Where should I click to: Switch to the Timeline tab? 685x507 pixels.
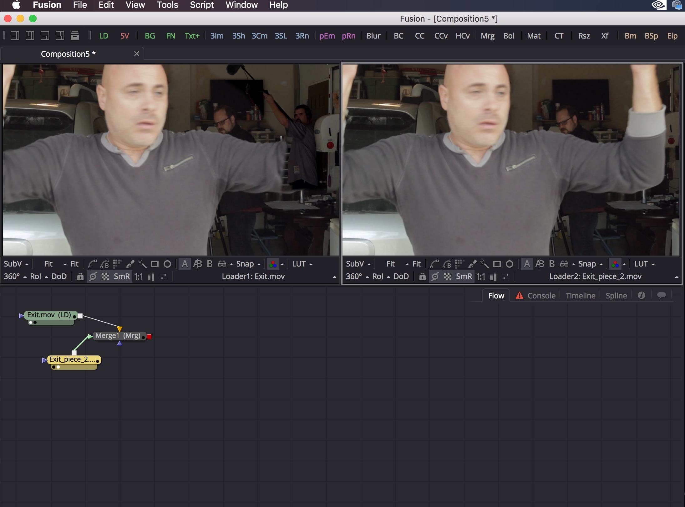pos(580,295)
